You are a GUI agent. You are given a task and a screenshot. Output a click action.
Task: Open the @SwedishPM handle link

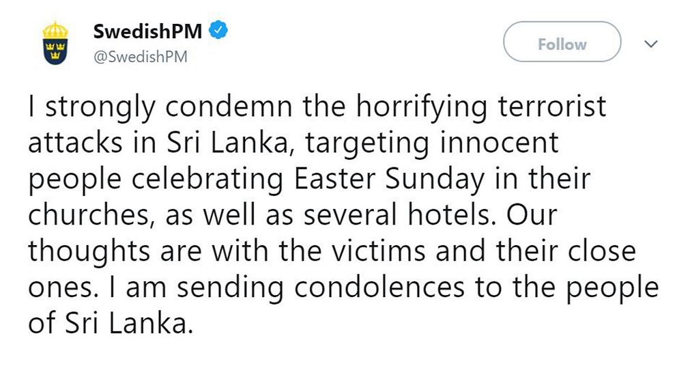(x=139, y=57)
